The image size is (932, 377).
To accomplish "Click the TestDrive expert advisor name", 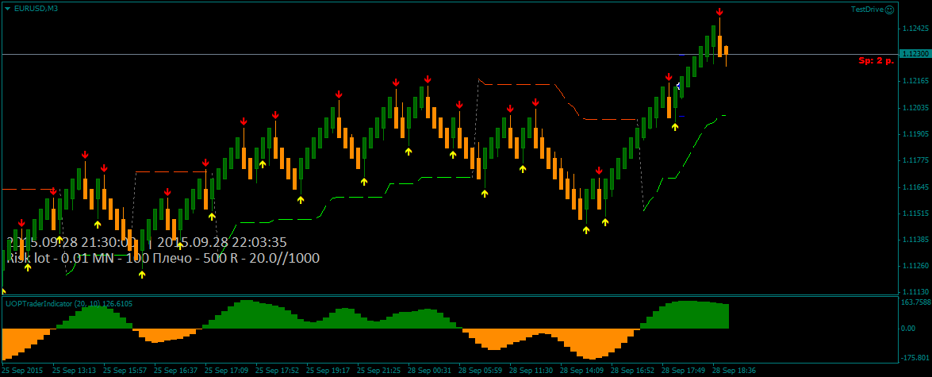I will click(x=867, y=9).
